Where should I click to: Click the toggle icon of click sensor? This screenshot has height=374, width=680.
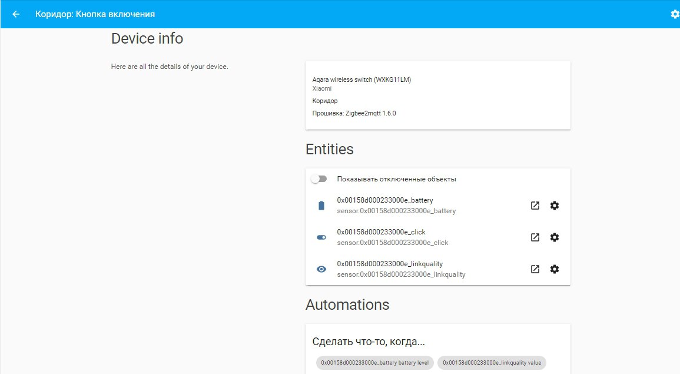tap(321, 237)
